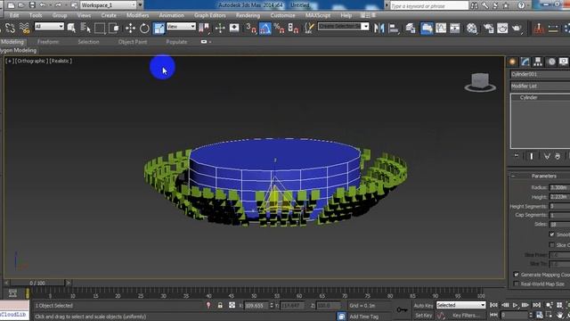
Task: Open Select by Name dialog icon
Action: 85,28
